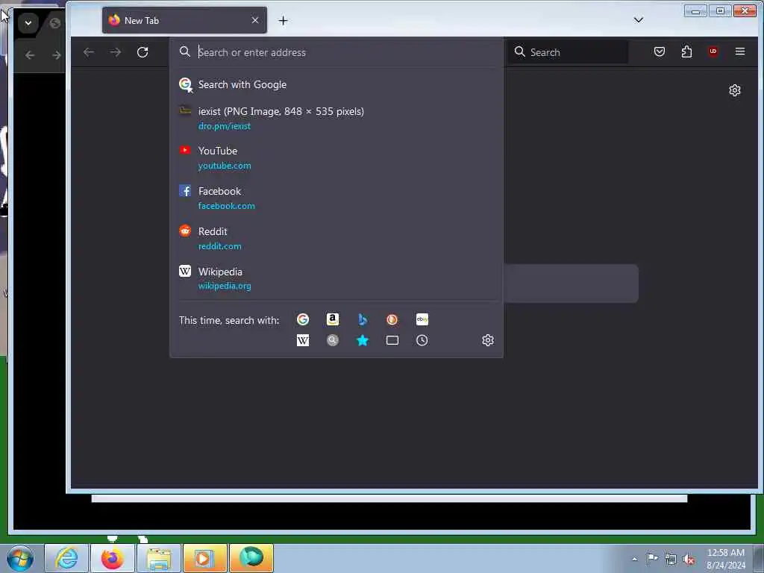The width and height of the screenshot is (764, 573).
Task: Open Windows Explorer from taskbar
Action: pos(159,558)
